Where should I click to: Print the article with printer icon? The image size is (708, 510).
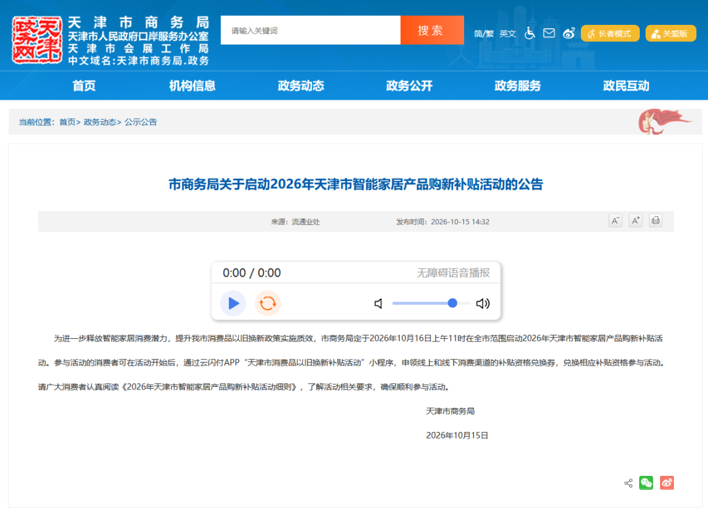pos(656,220)
